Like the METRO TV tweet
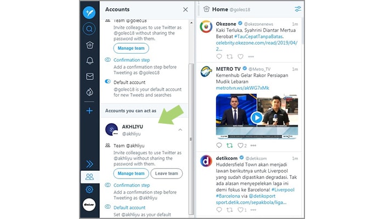Screen dimensions: 384x219 tap(240, 146)
